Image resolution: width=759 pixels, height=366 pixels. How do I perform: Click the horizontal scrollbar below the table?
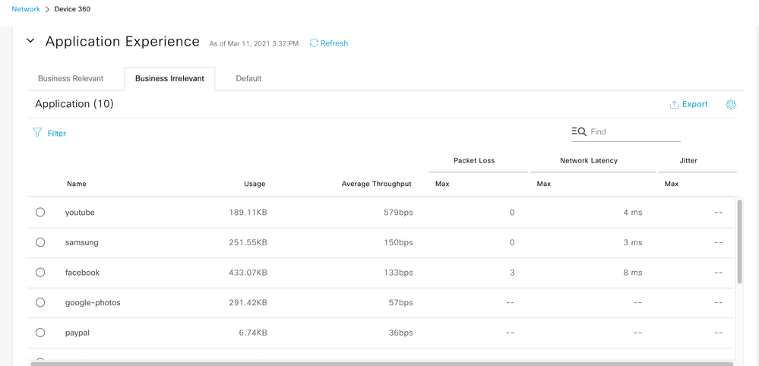382,364
